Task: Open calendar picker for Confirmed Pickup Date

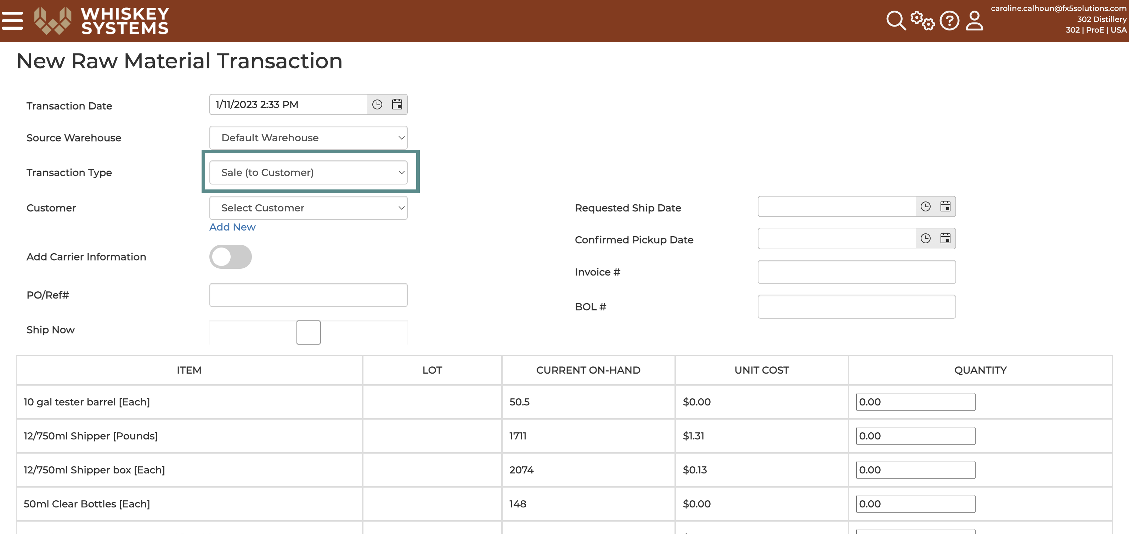Action: (x=945, y=238)
